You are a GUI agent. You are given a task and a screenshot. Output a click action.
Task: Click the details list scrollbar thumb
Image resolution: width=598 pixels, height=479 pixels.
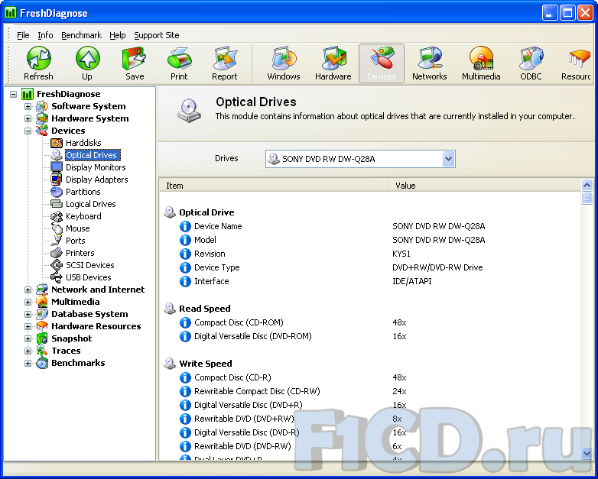[587, 198]
